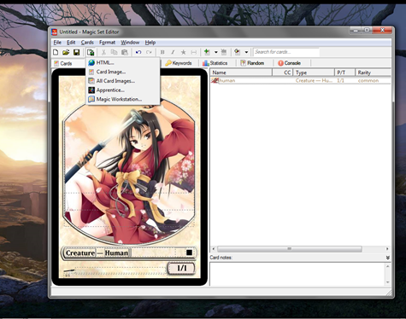The image size is (406, 319).
Task: Edit the 1/1 power/toughness box
Action: [x=182, y=268]
